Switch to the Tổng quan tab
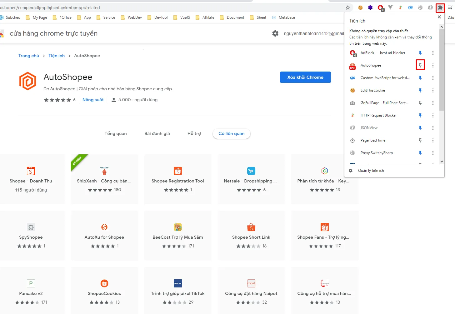455x314 pixels. 116,133
